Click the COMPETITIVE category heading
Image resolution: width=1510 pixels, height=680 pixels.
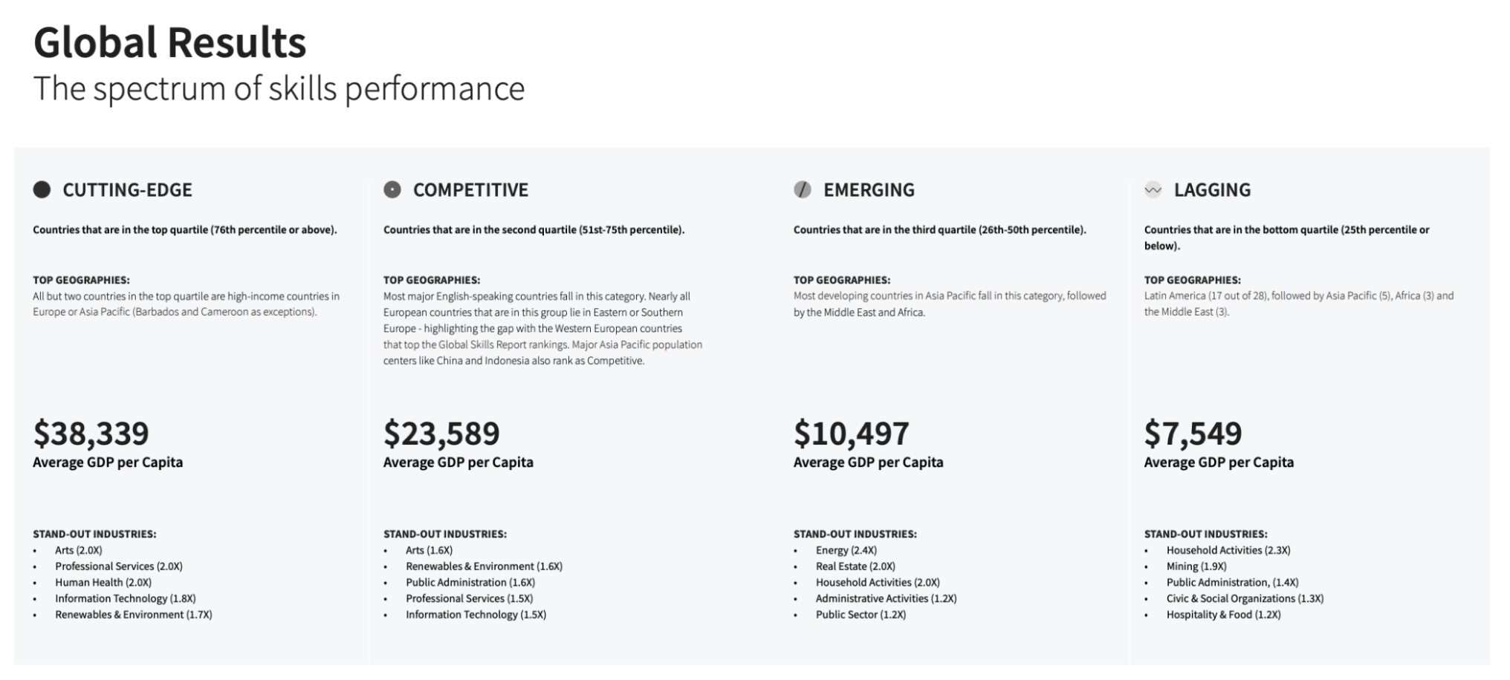[470, 190]
